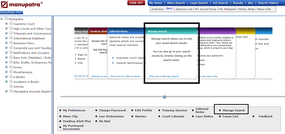Select the Editorial Notes card header

[x=127, y=31]
